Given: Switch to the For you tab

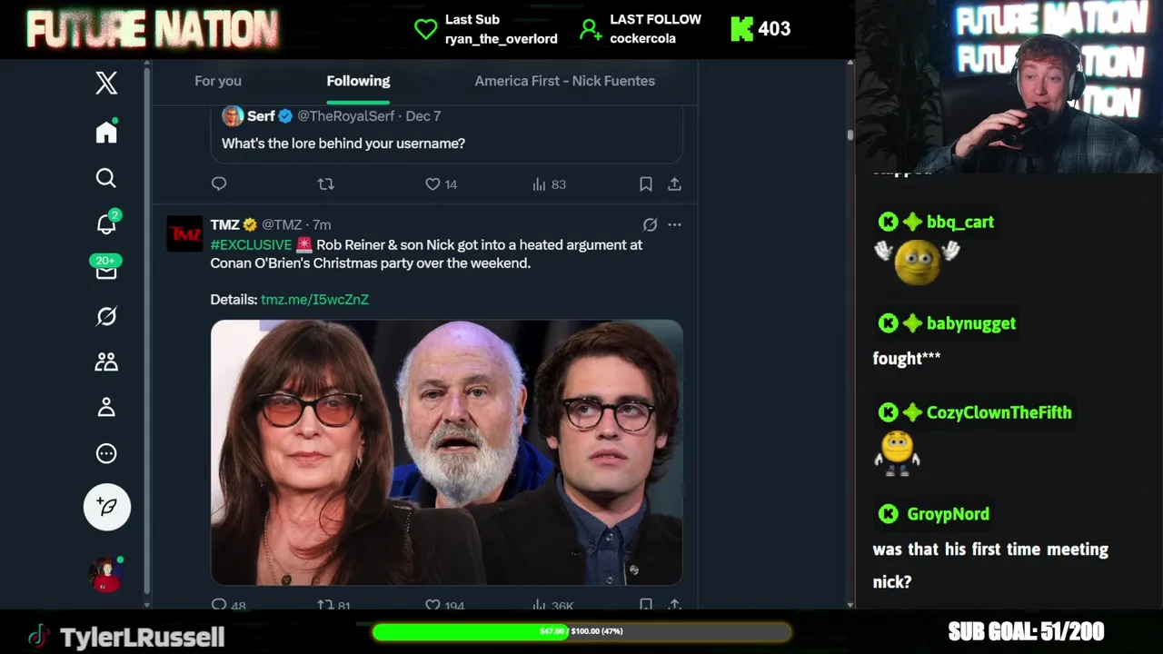Looking at the screenshot, I should pos(218,81).
